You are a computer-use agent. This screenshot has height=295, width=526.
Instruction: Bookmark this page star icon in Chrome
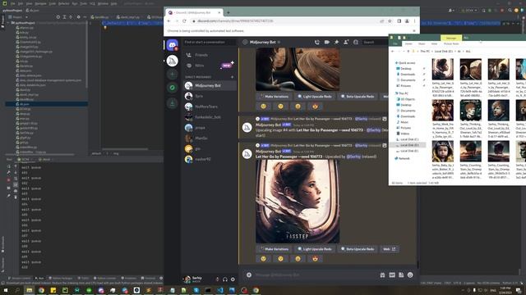pyautogui.click(x=390, y=20)
